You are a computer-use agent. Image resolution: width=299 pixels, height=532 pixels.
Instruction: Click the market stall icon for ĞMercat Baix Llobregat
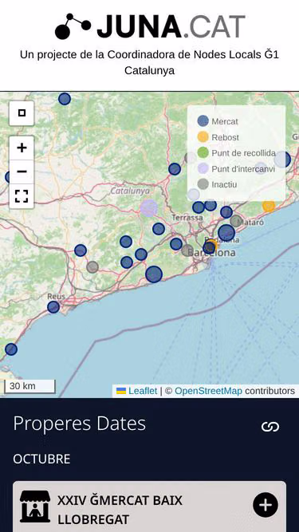[x=35, y=506]
